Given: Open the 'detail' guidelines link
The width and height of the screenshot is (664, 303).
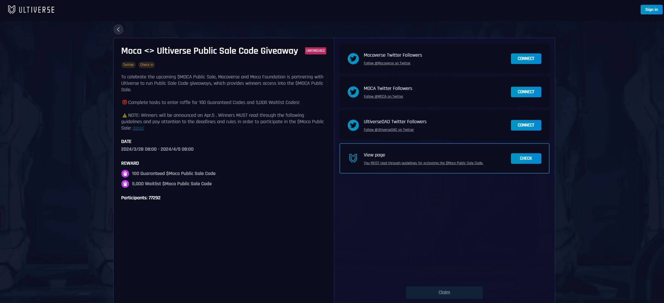Looking at the screenshot, I should (138, 128).
